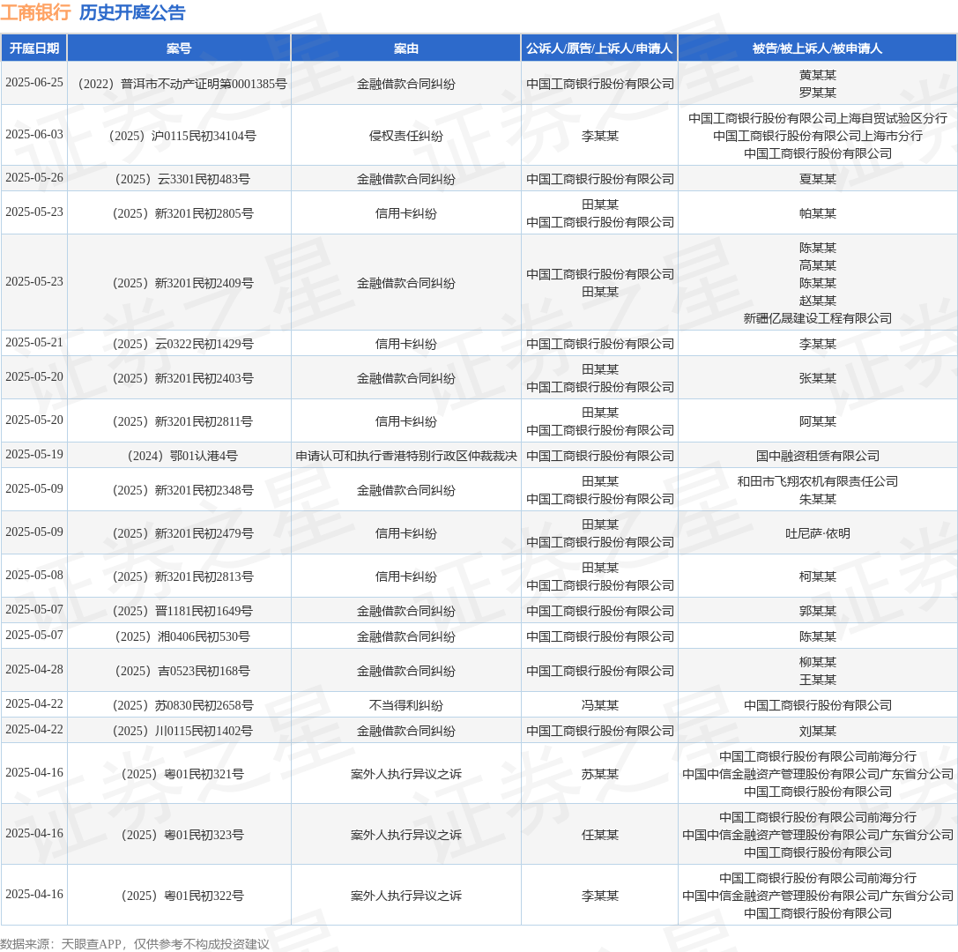Screen dimensions: 958x952
Task: Click plaintiff 苏某某
Action: 599,774
